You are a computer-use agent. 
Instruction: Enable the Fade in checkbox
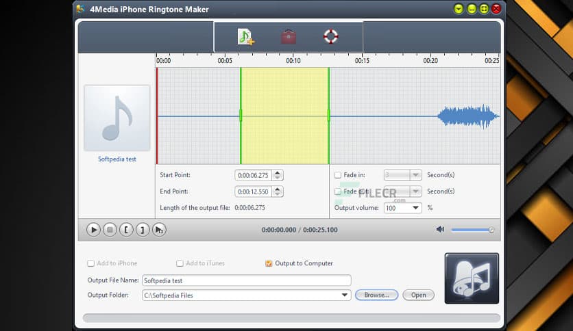338,175
